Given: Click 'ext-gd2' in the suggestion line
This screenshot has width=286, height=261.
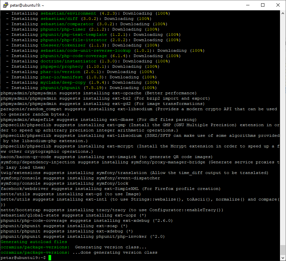Looking at the screenshot, I should (x=122, y=103).
